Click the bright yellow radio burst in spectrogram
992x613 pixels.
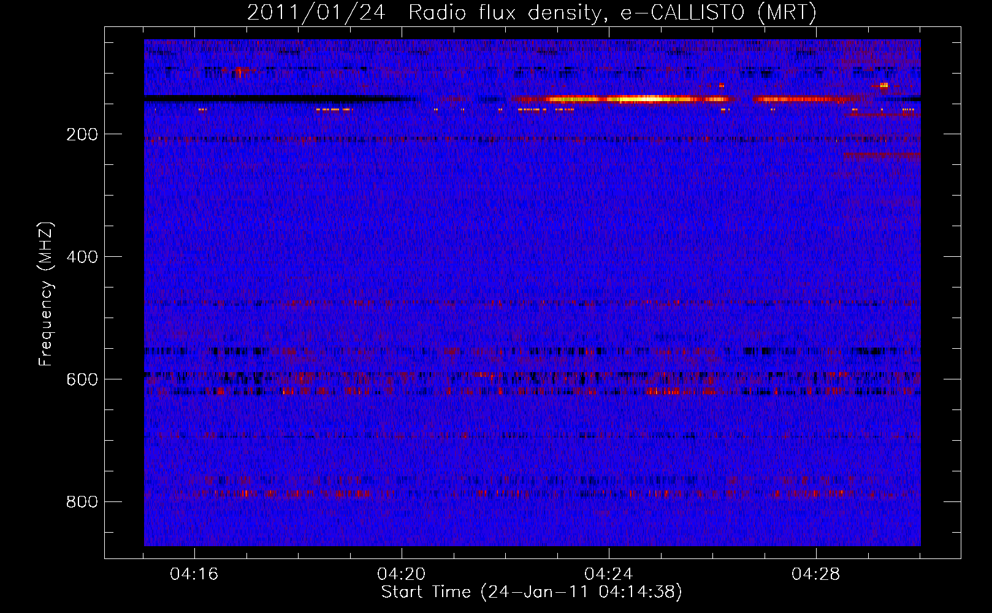pyautogui.click(x=638, y=99)
